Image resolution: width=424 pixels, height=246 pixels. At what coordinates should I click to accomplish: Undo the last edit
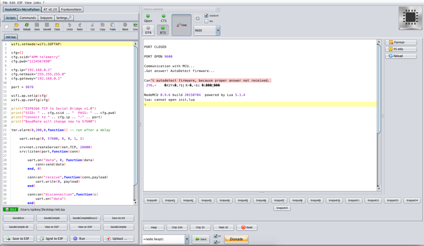click(x=70, y=27)
